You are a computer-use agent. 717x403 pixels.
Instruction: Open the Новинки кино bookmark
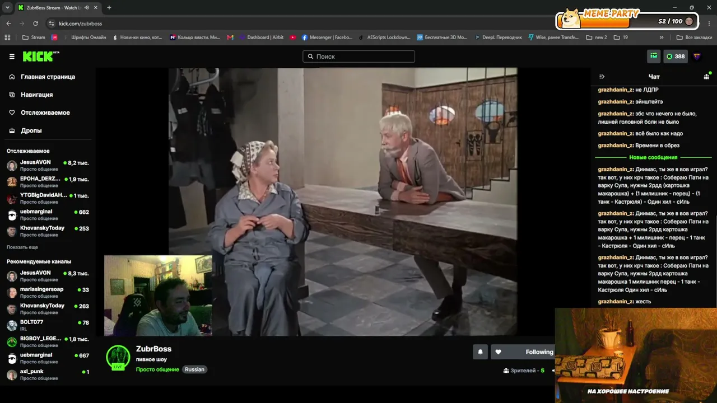click(x=137, y=38)
